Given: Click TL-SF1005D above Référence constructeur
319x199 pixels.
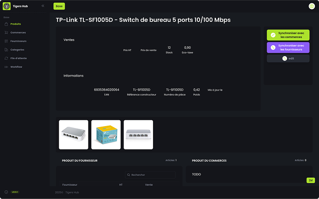Looking at the screenshot, I should (142, 90).
